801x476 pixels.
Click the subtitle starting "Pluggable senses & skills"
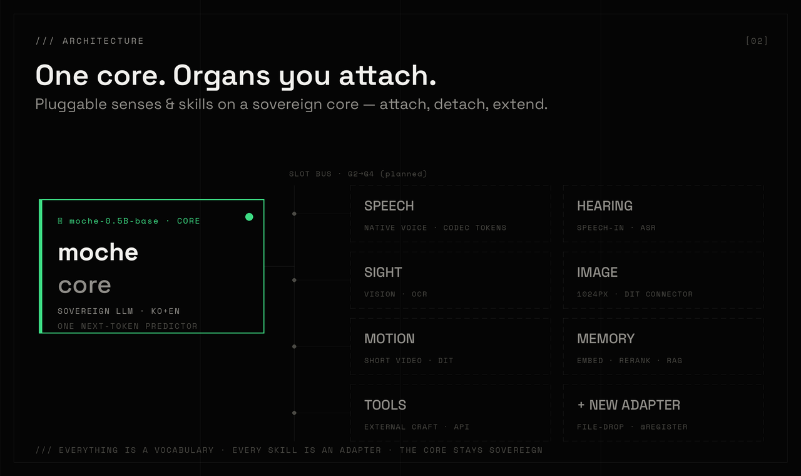(292, 104)
